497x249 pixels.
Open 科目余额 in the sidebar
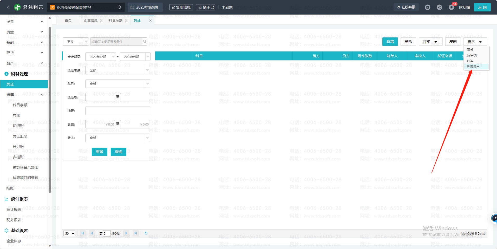pos(20,105)
